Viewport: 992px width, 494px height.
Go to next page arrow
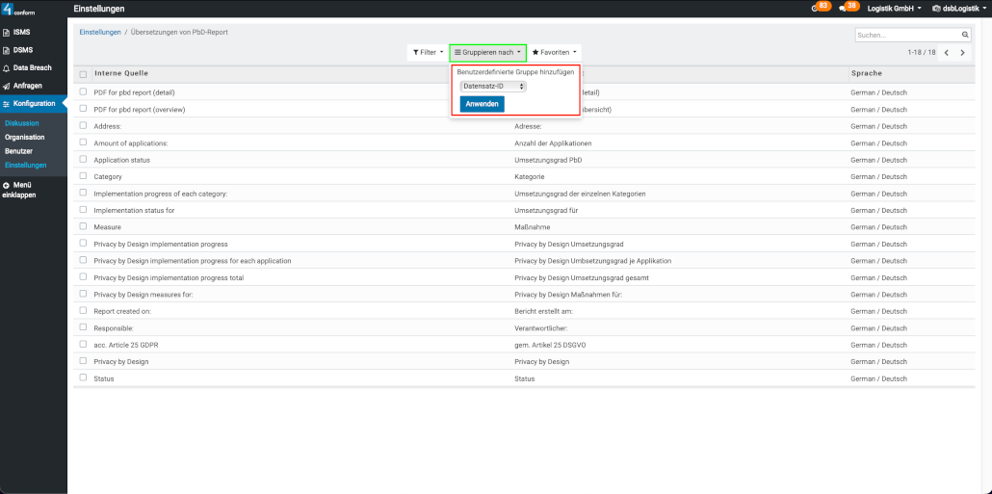tap(963, 52)
